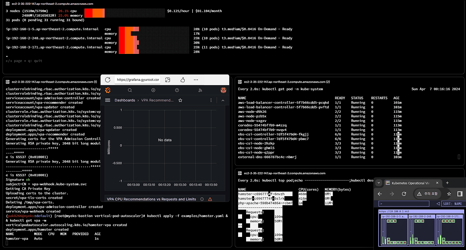Bookmark the Kubernetes Operational View page
The width and height of the screenshot is (466, 250).
coord(449,194)
